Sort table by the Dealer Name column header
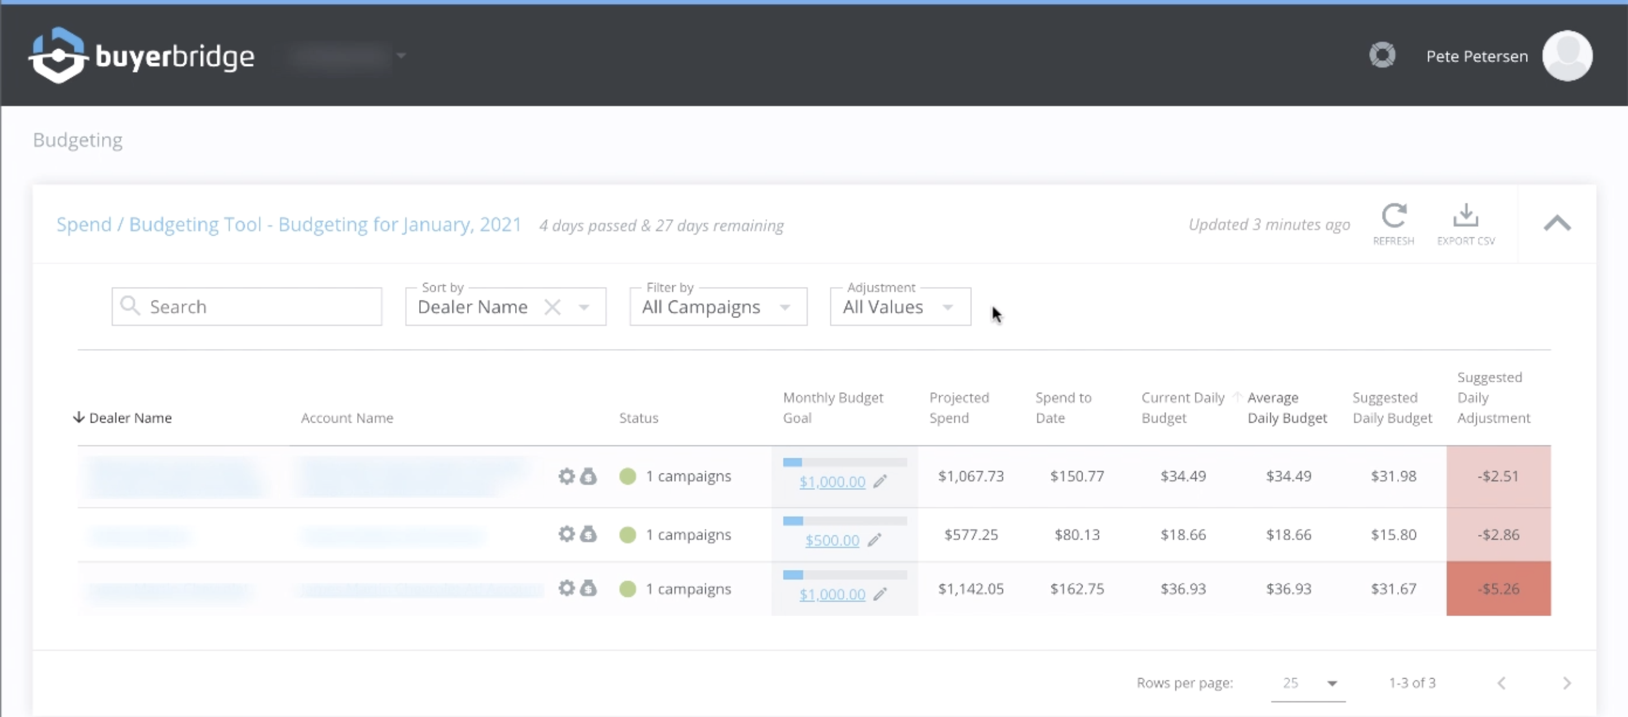 point(130,418)
